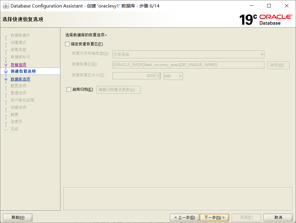
Task: Select the 快速恢复选项 step
Action: [23, 71]
